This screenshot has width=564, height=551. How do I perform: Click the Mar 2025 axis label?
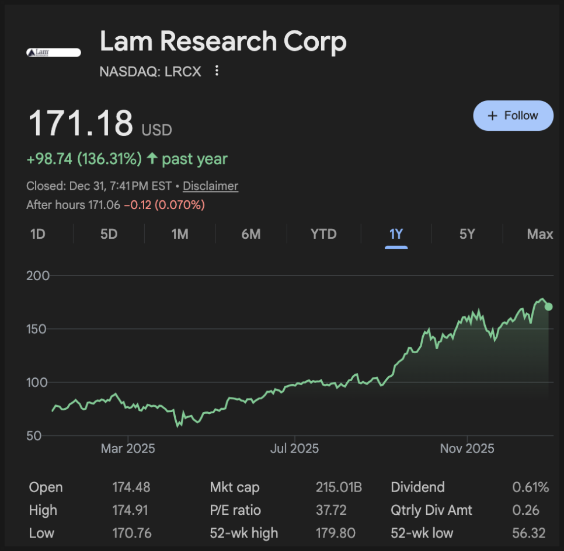click(x=128, y=448)
